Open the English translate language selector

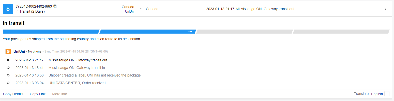(x=377, y=94)
